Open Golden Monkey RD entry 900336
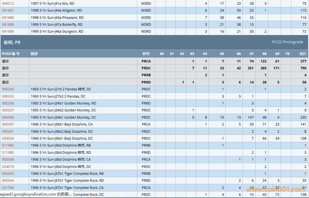 pos(8,103)
